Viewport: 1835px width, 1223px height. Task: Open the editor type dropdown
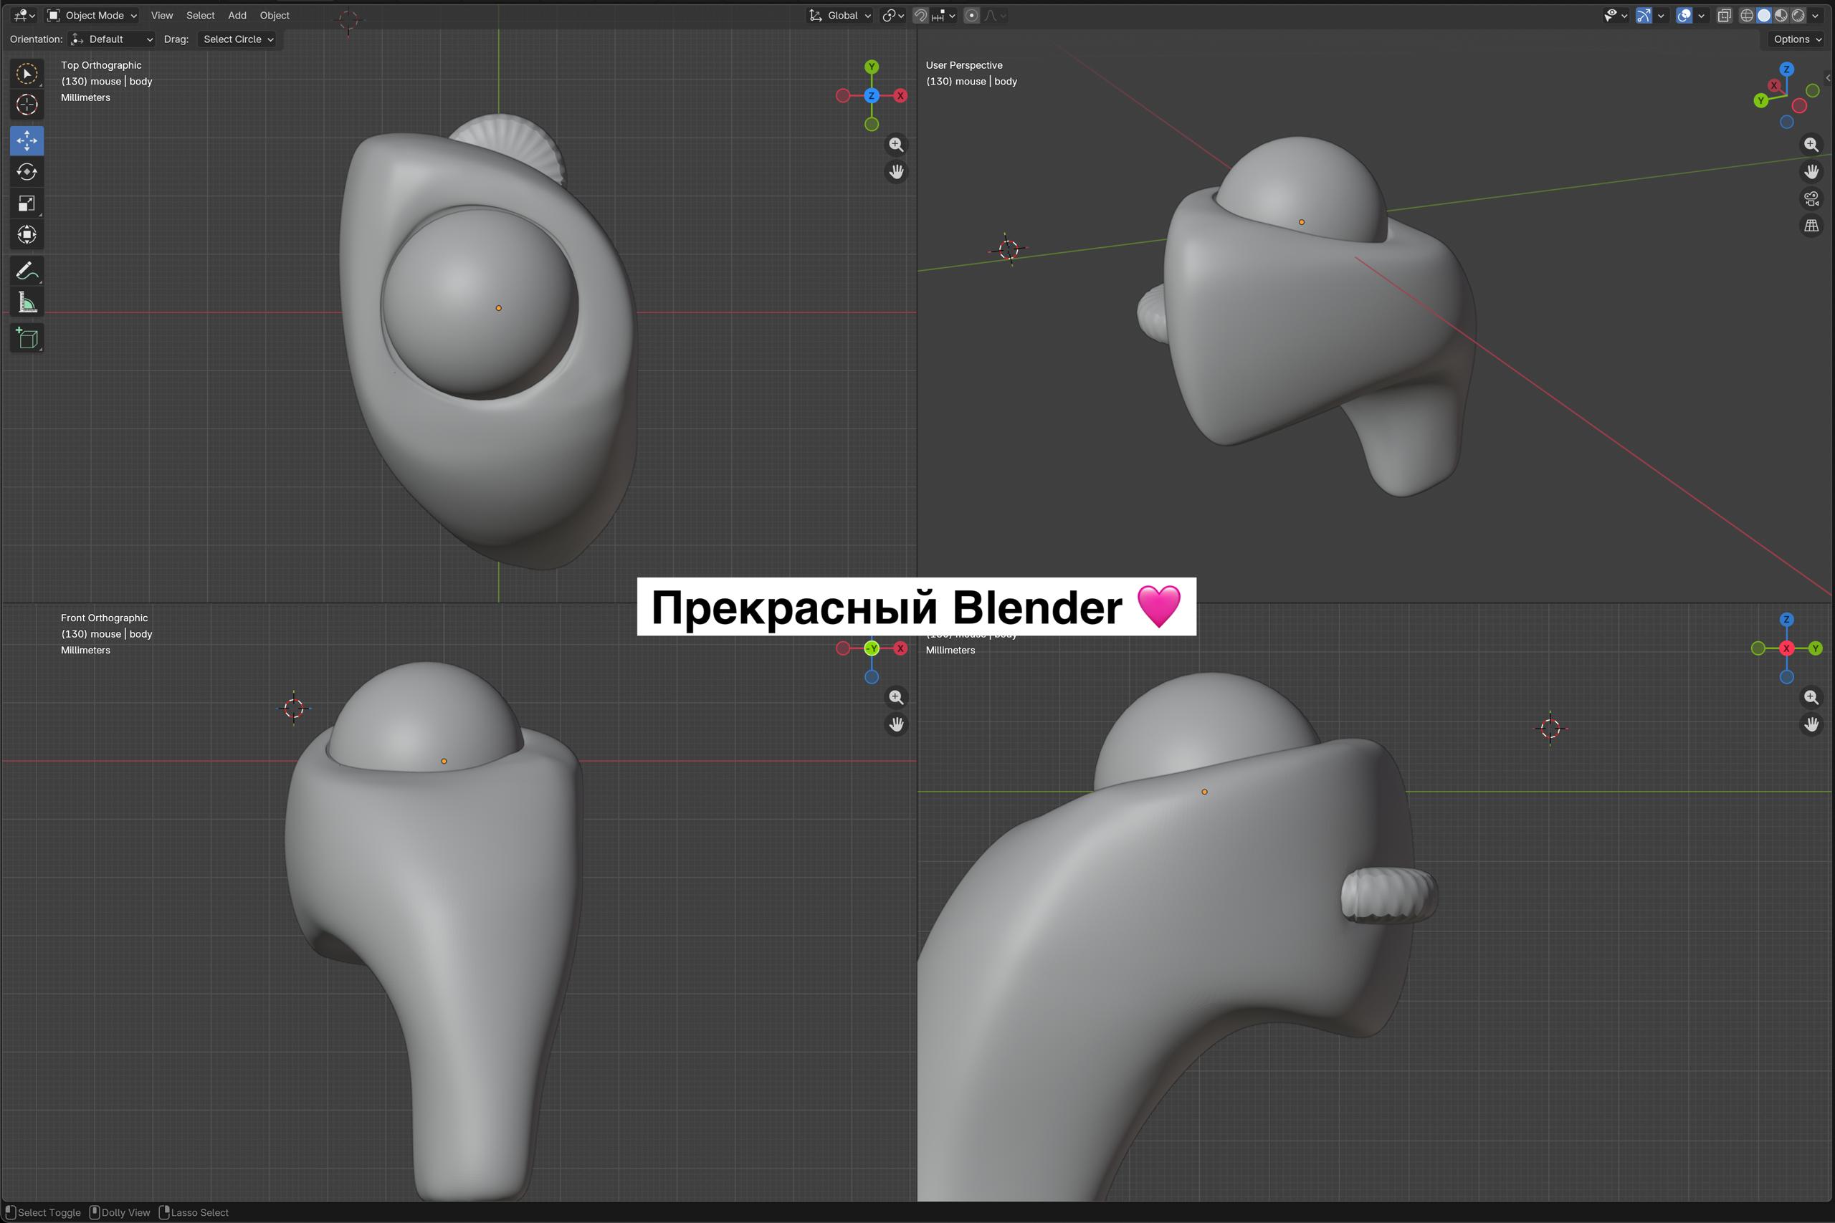25,16
